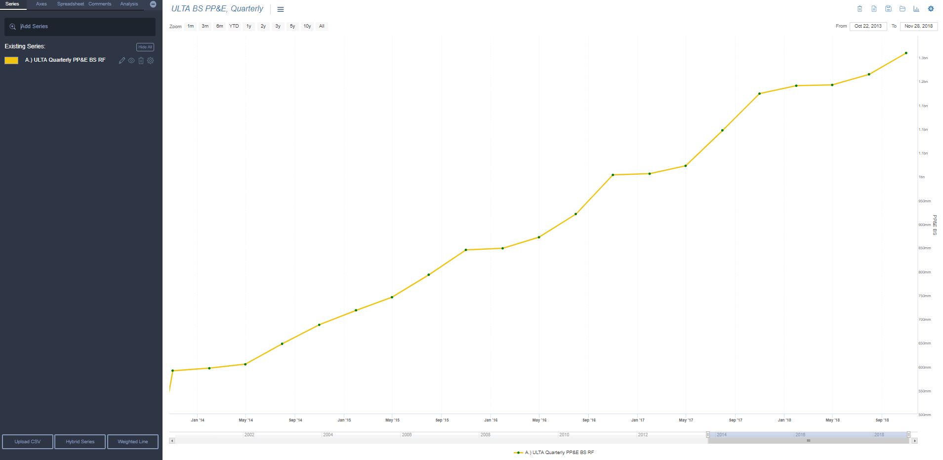Click the navigator scroll left arrow
The height and width of the screenshot is (460, 943).
(x=172, y=441)
